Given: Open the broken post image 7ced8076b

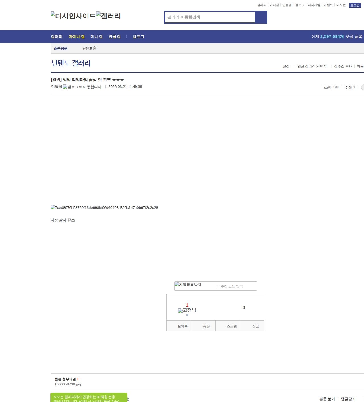Looking at the screenshot, I should (104, 208).
